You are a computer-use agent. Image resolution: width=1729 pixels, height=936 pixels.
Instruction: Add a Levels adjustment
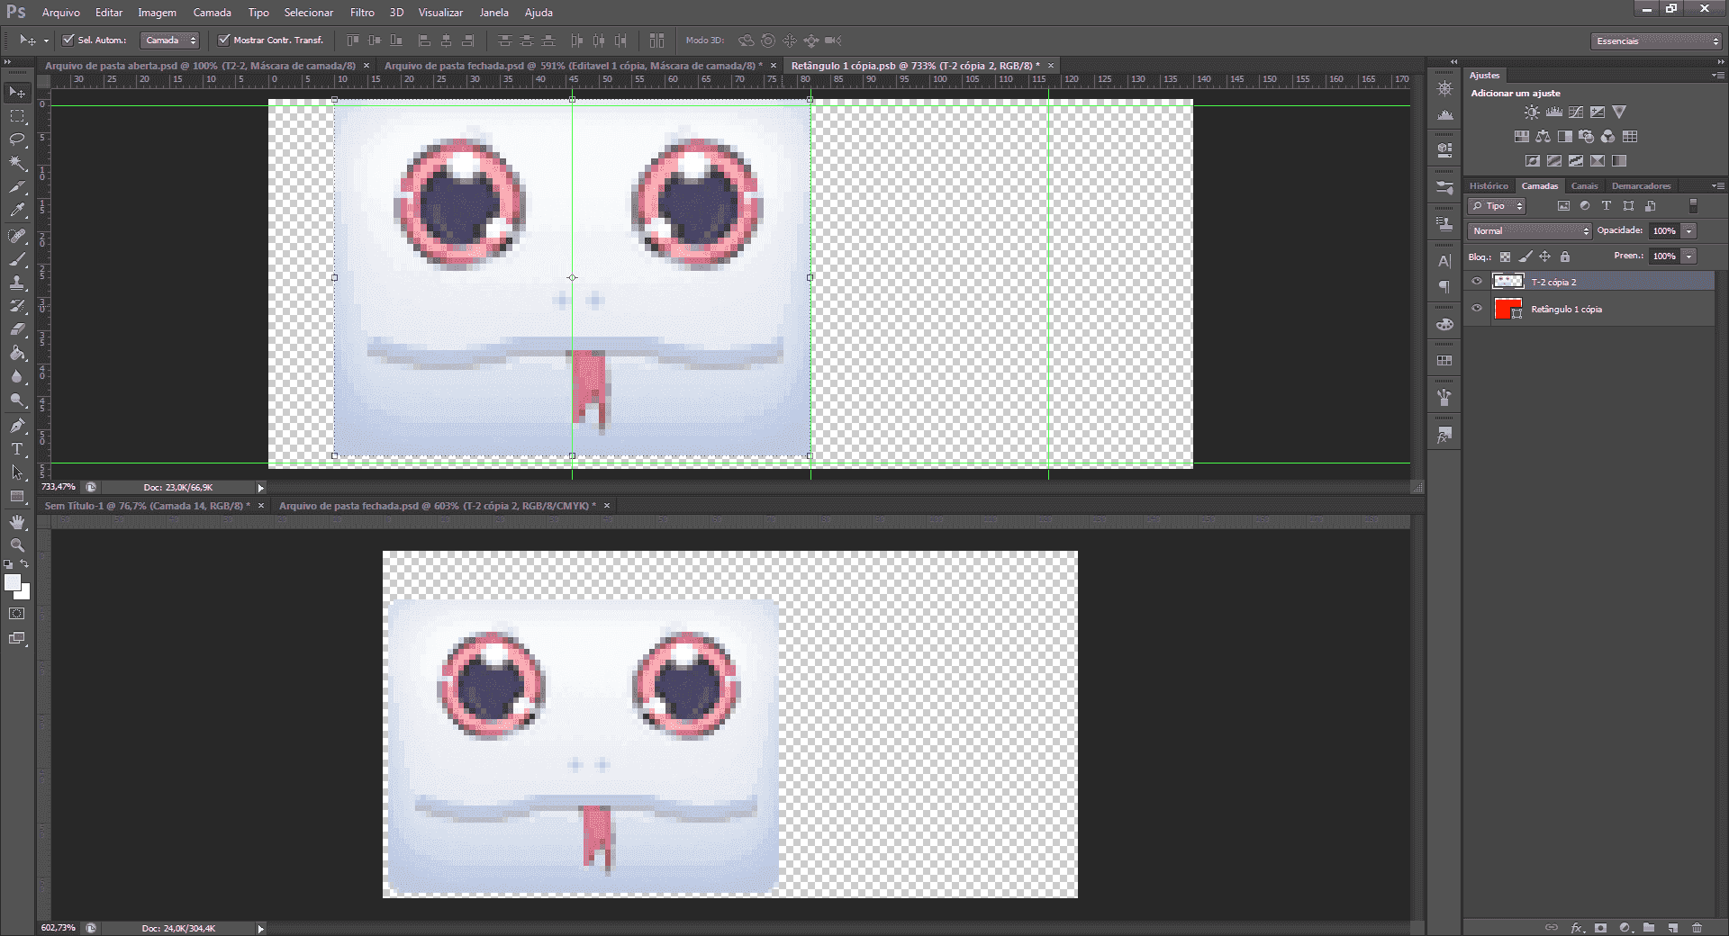click(1554, 112)
